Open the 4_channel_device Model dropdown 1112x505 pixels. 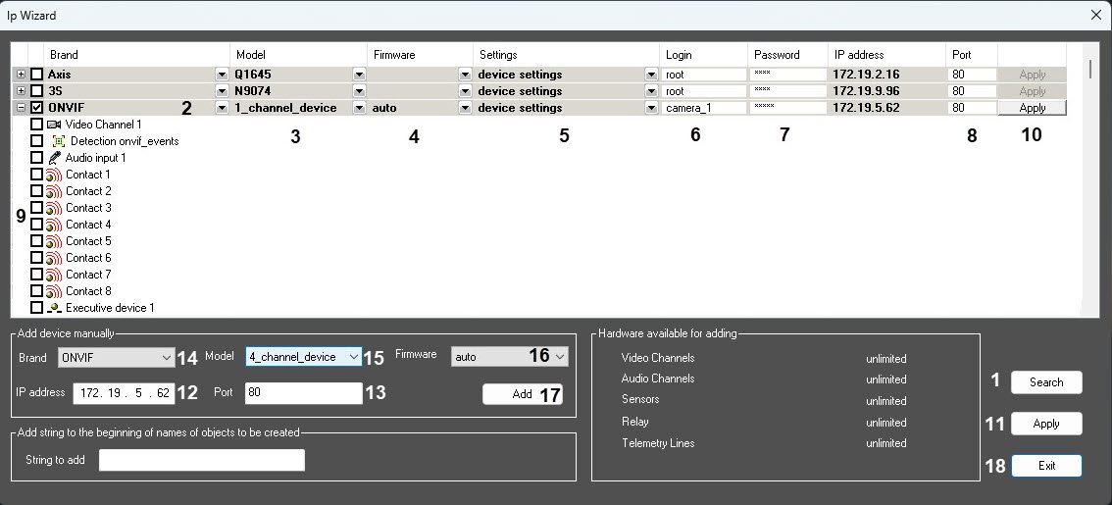(304, 357)
